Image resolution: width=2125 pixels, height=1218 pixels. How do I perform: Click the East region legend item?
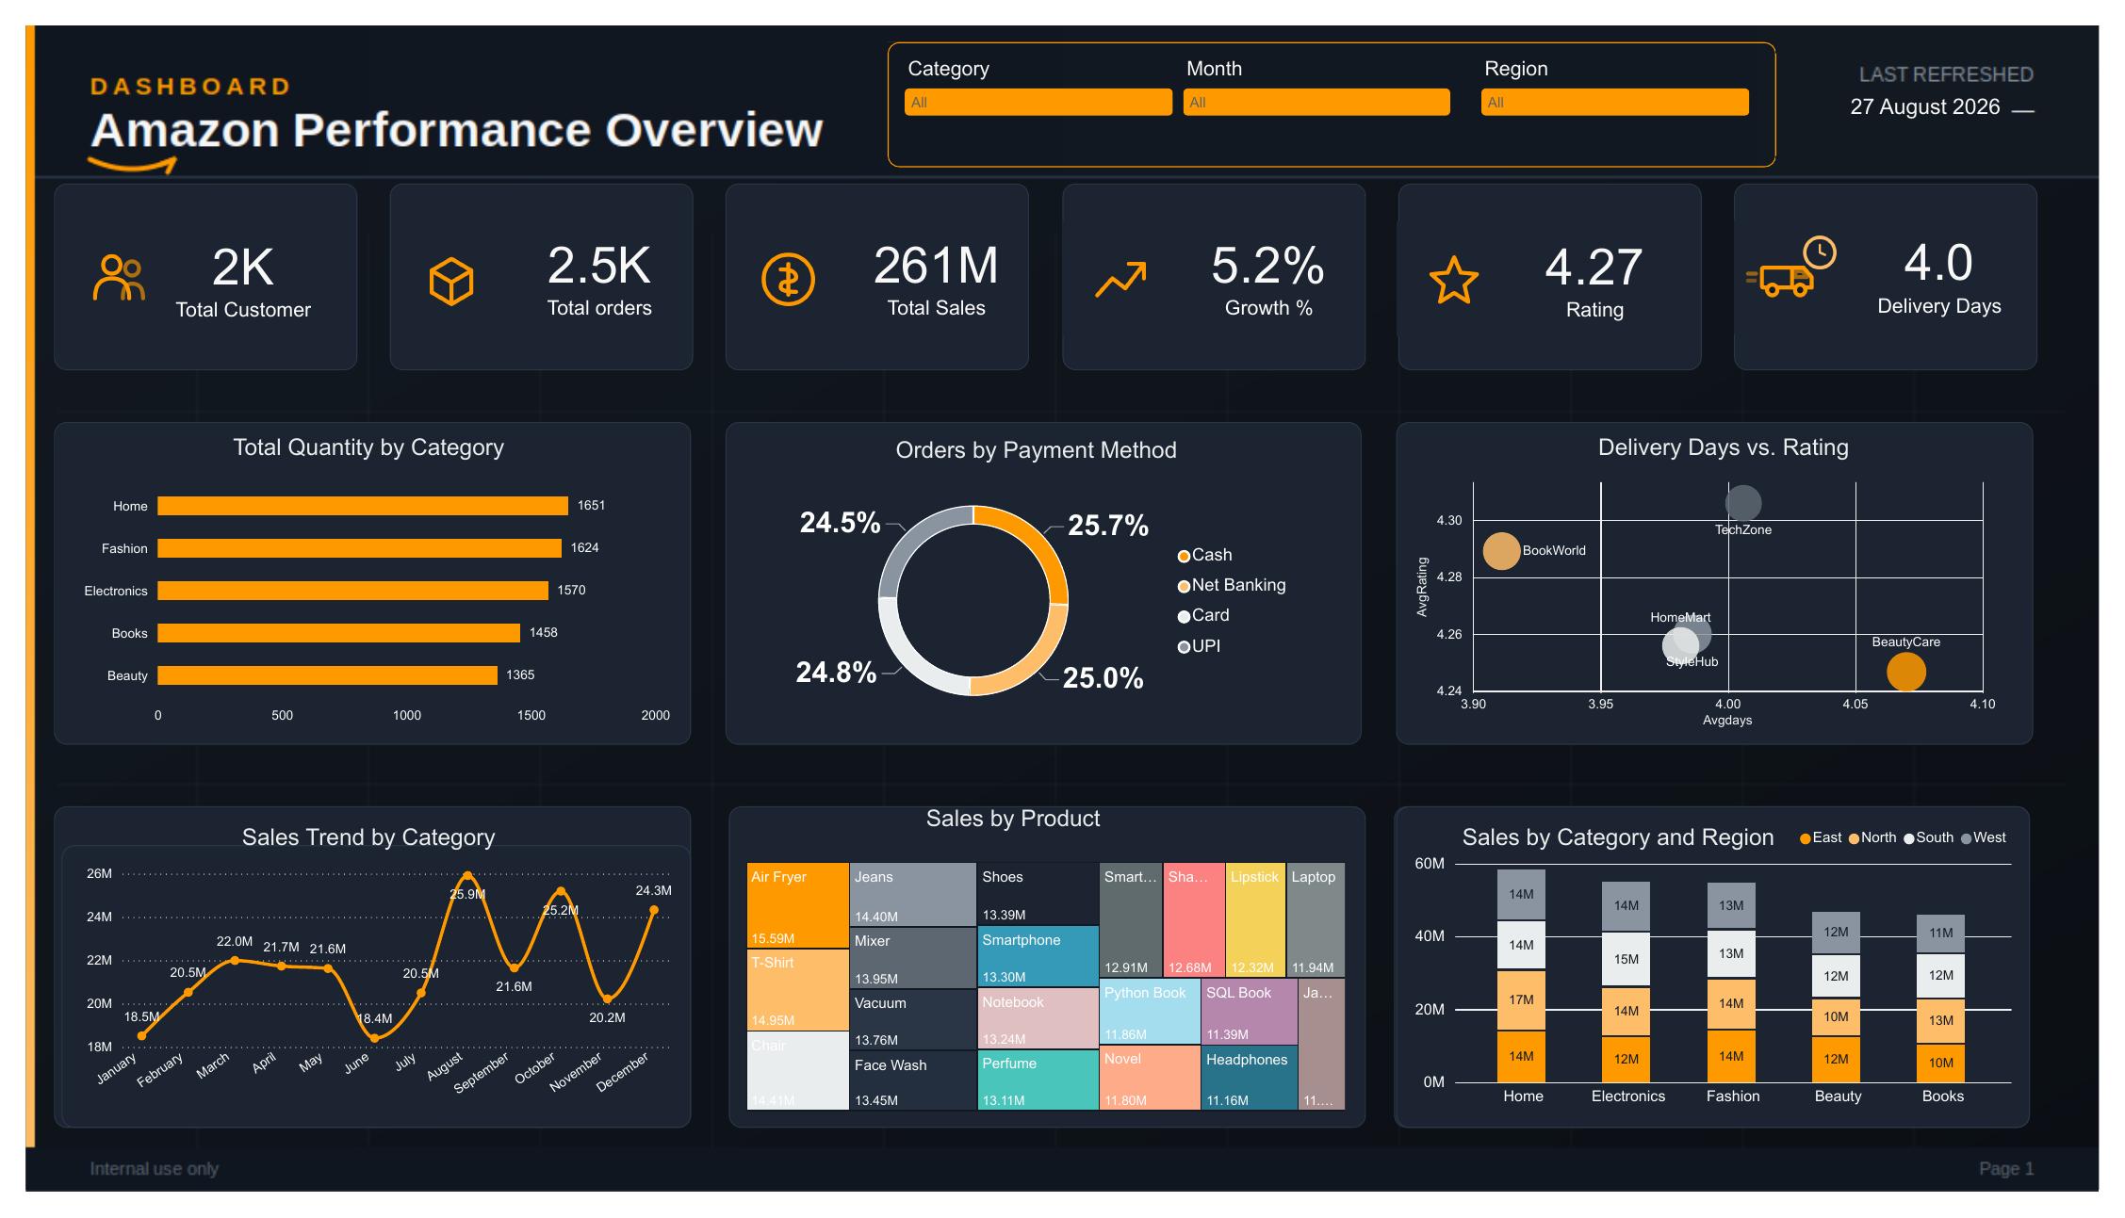click(1820, 837)
